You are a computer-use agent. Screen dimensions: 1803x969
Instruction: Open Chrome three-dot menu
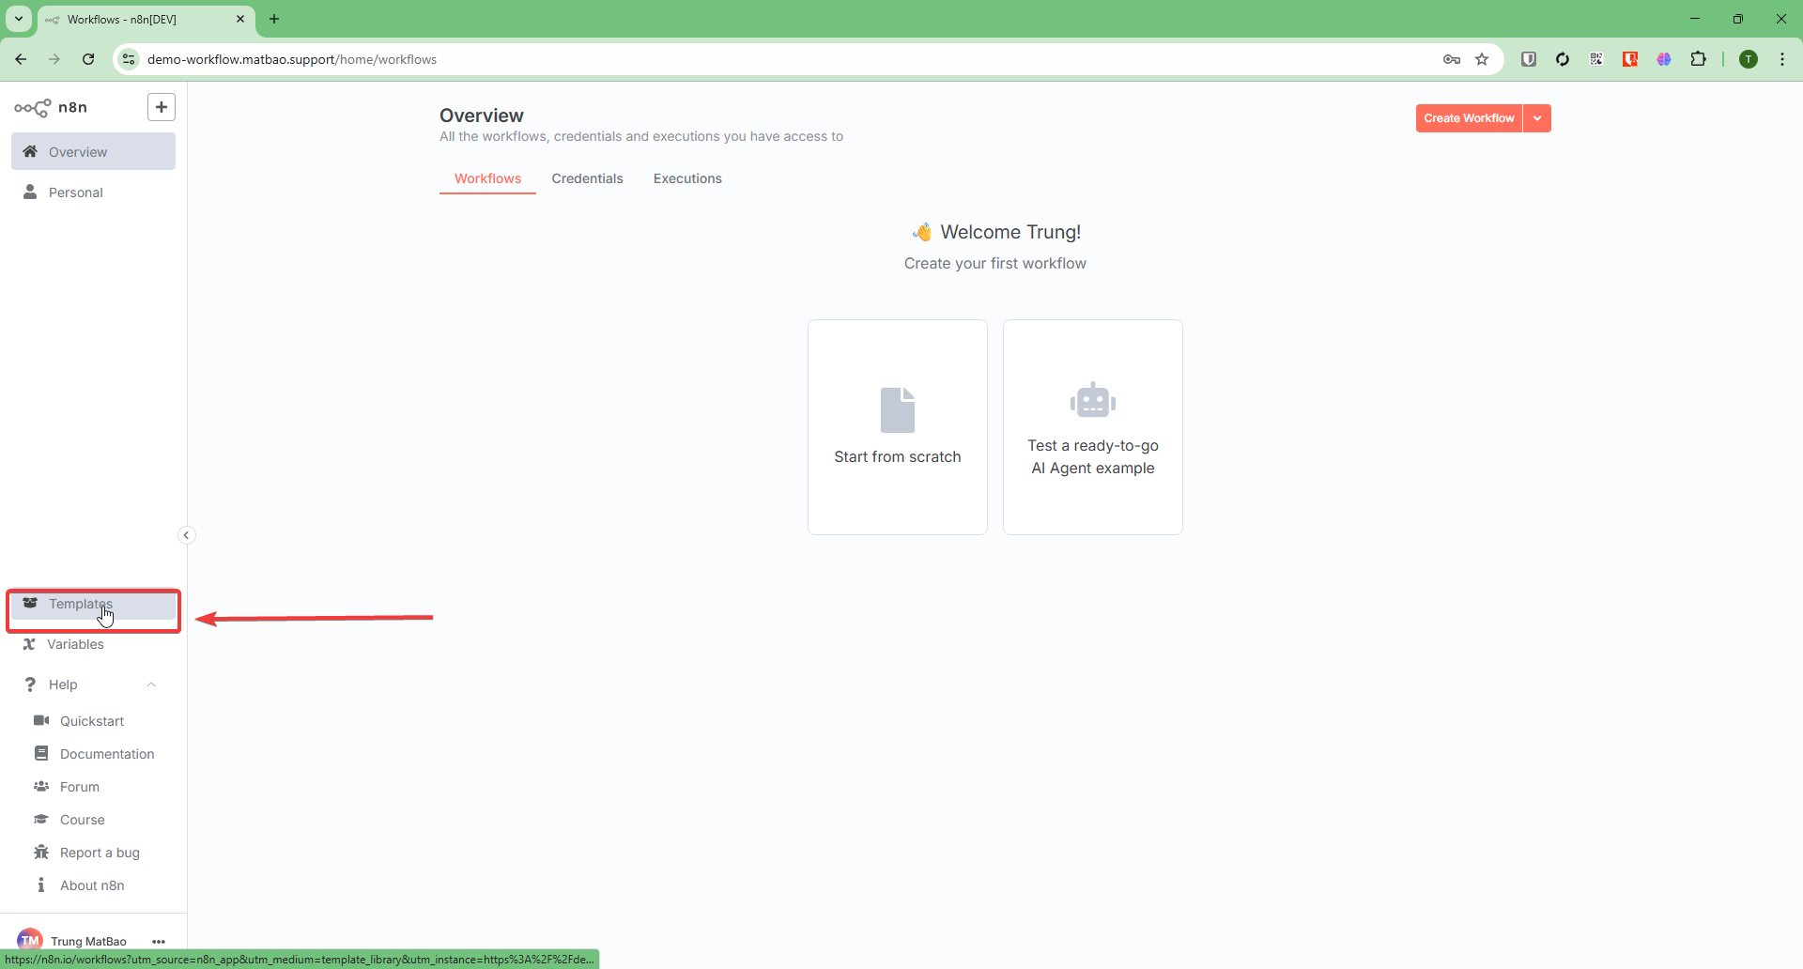(1782, 59)
